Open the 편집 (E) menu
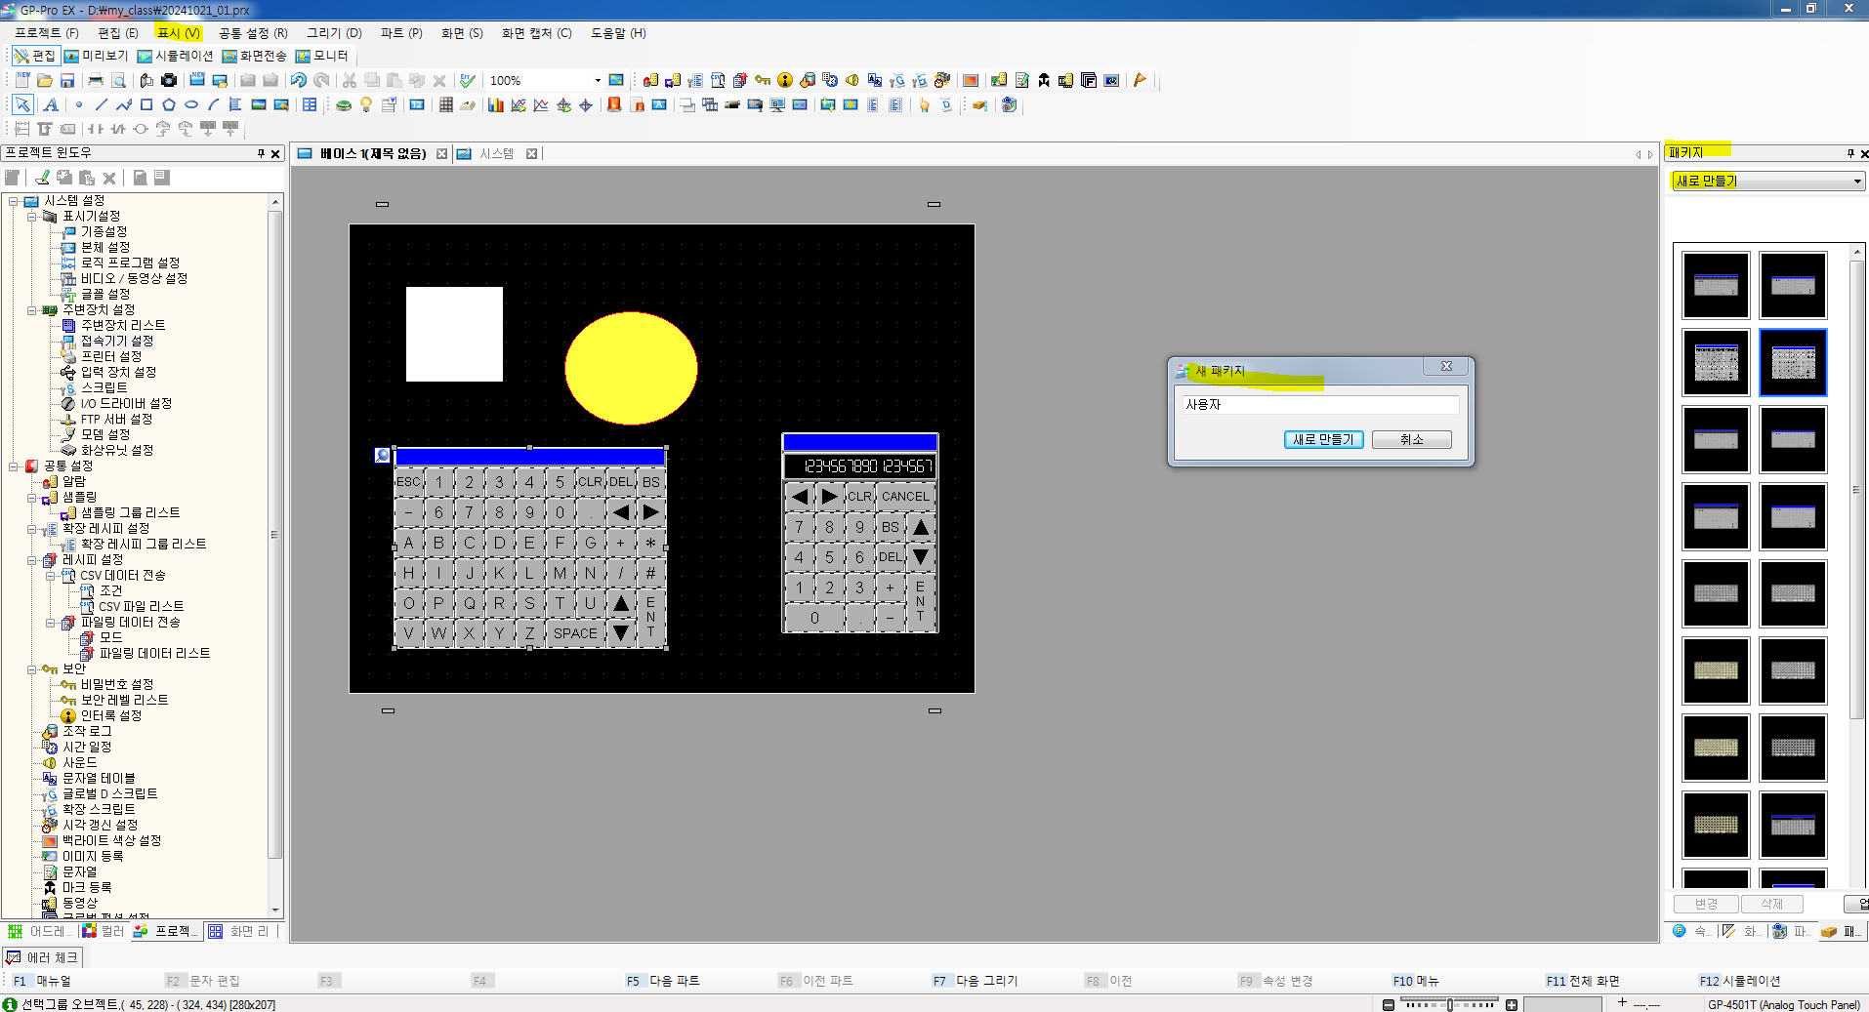This screenshot has height=1012, width=1869. 118,33
